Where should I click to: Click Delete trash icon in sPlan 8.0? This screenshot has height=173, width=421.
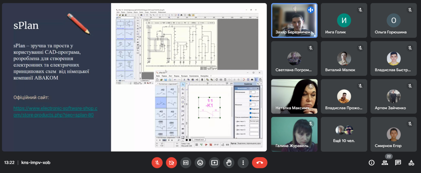tap(202, 80)
